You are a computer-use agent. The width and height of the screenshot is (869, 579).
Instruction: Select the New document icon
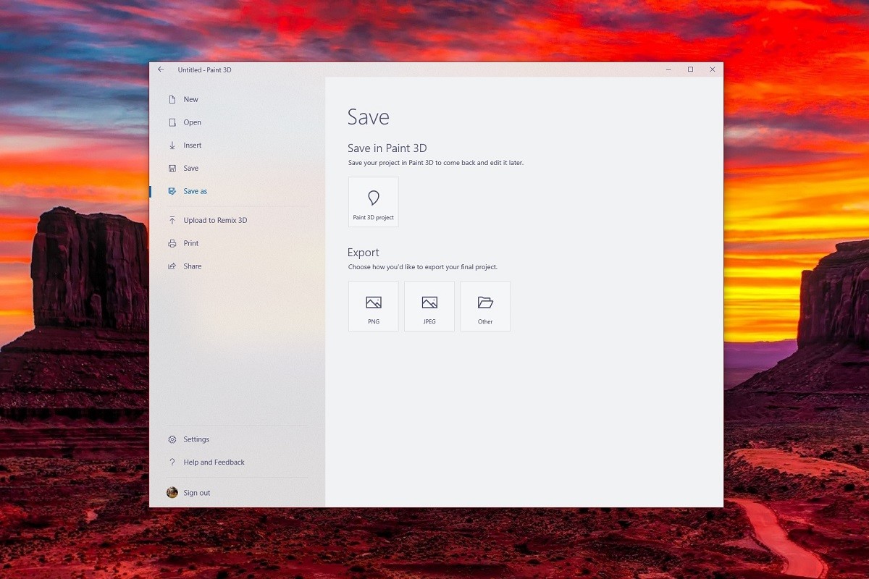(x=172, y=99)
